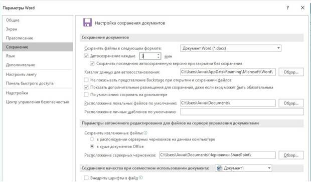Toggle the Автосохранение каждые checkbox
Screen dimensions: 311x182
click(x=86, y=56)
